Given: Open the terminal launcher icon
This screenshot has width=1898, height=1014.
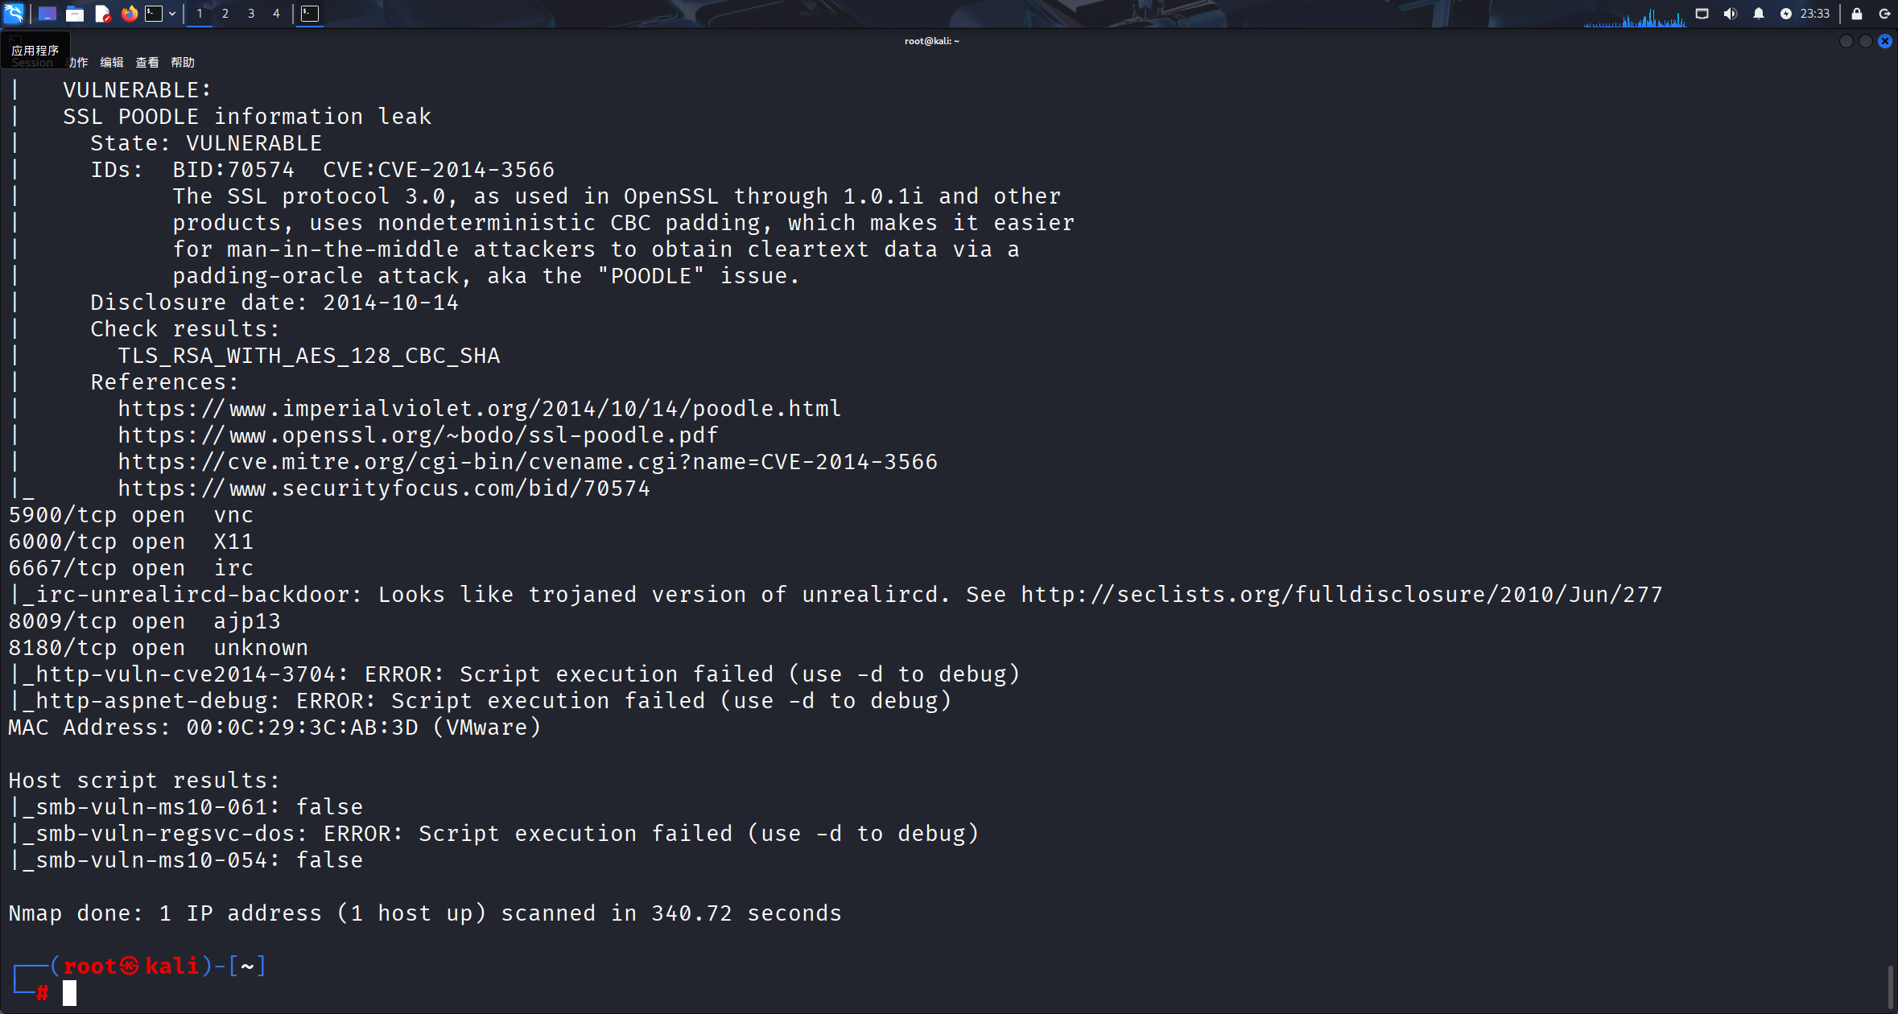Looking at the screenshot, I should pos(154,13).
